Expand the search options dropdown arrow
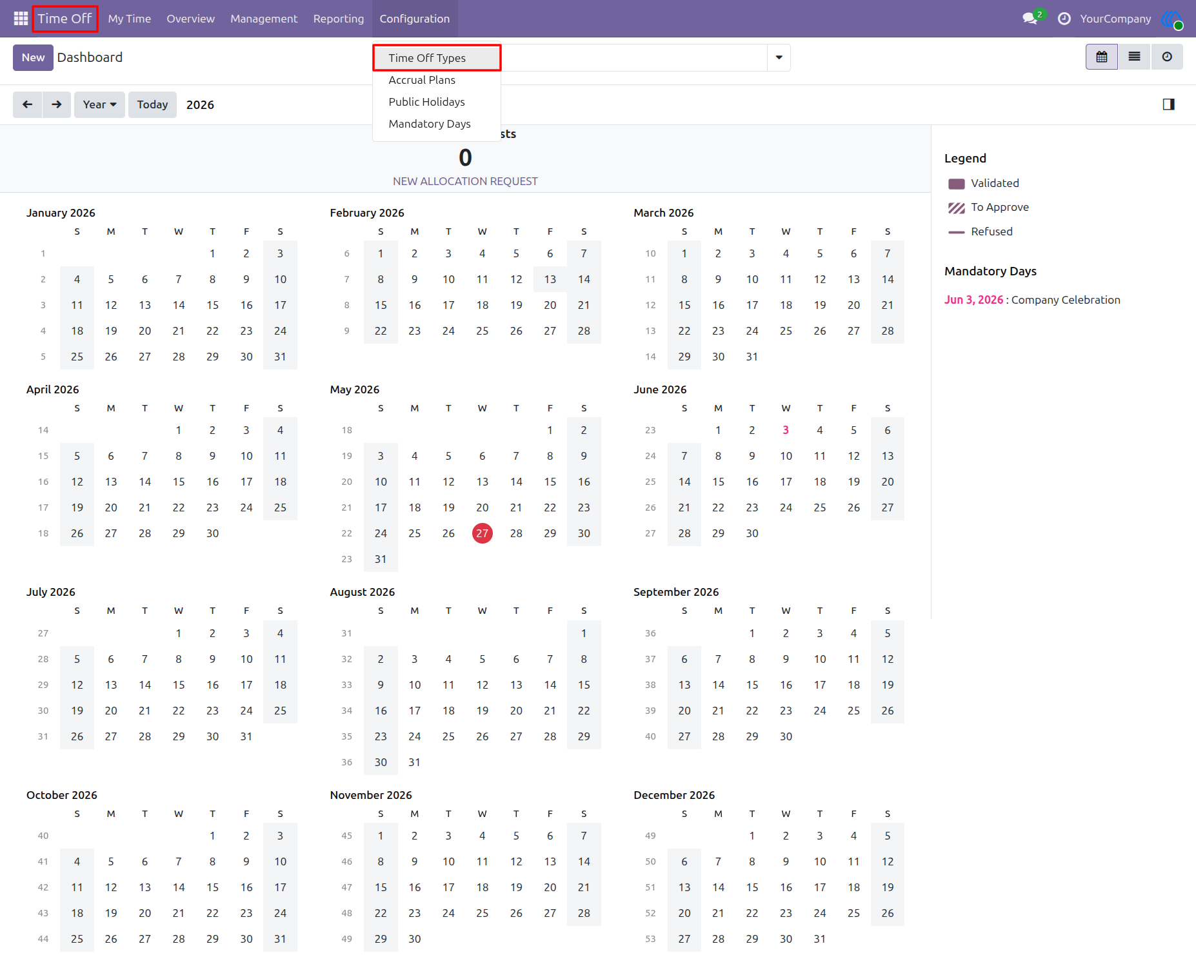Viewport: 1196px width, 964px height. (x=779, y=57)
